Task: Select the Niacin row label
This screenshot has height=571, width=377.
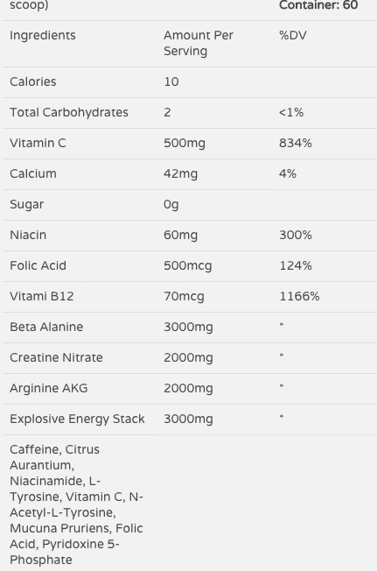Action: pos(28,235)
